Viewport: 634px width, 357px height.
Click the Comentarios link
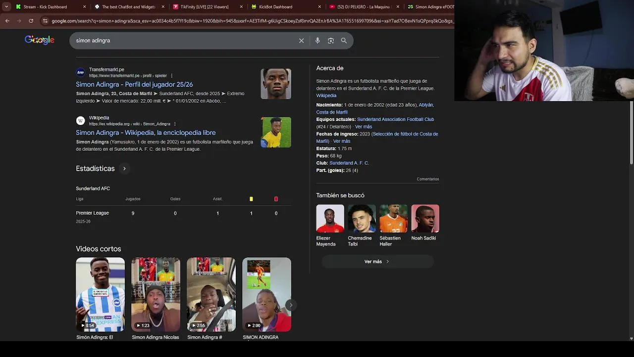[x=428, y=179]
